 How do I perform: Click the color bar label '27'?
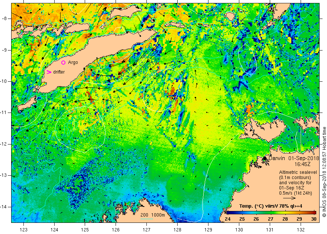[x=271, y=219]
